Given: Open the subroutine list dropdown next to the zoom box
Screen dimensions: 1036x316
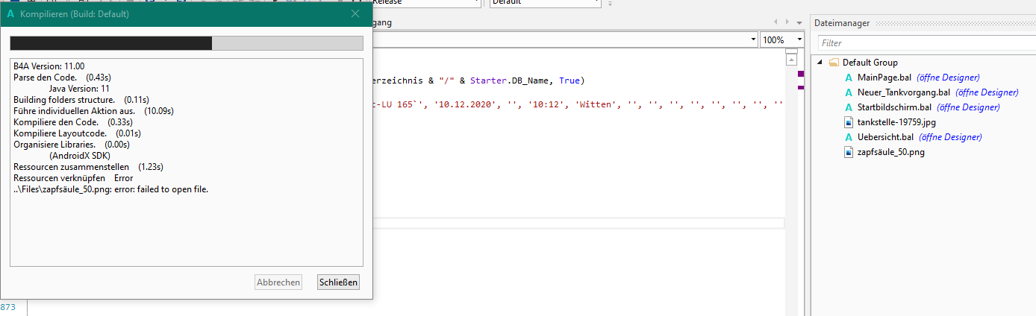Looking at the screenshot, I should (752, 39).
